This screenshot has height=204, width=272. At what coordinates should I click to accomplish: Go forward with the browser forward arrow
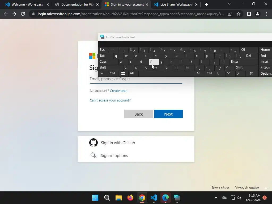click(x=14, y=14)
